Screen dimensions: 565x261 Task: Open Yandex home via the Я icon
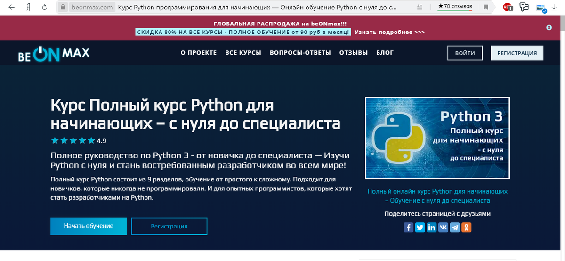click(28, 8)
